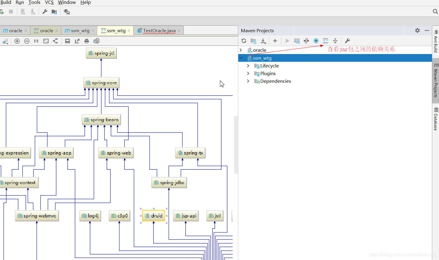Open Project Settings wrench icon in main toolbar
439x260 pixels.
pyautogui.click(x=45, y=12)
